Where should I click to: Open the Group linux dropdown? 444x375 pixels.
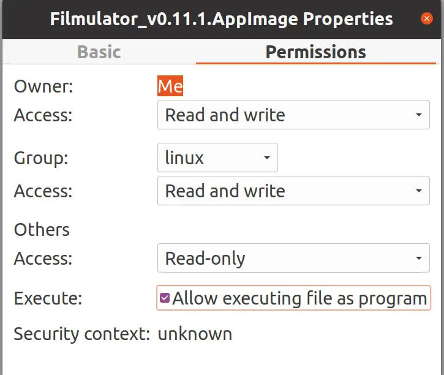coord(217,157)
